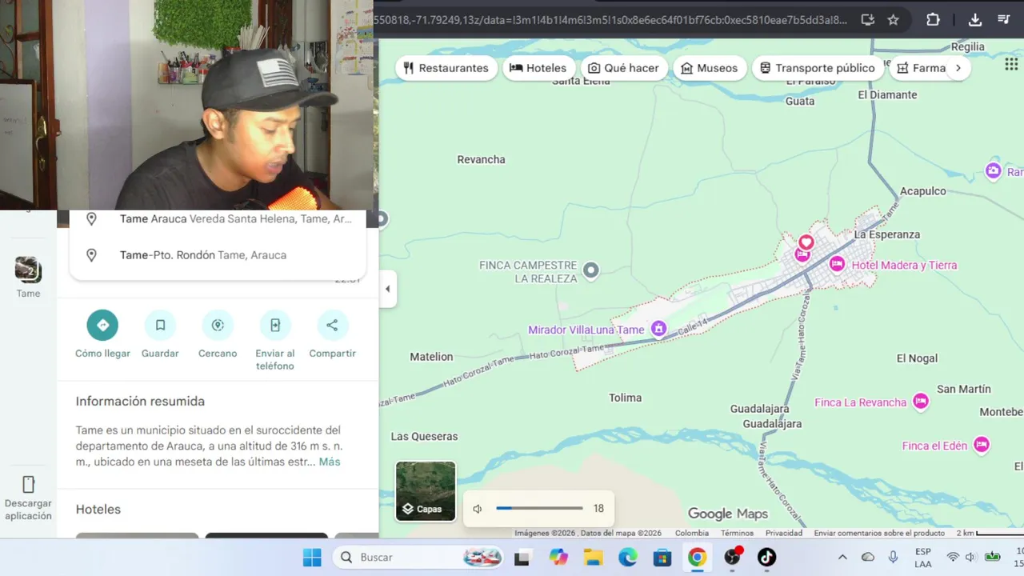Screen dimensions: 1024x576
Task: Click the install app icon in address bar
Action: click(867, 20)
